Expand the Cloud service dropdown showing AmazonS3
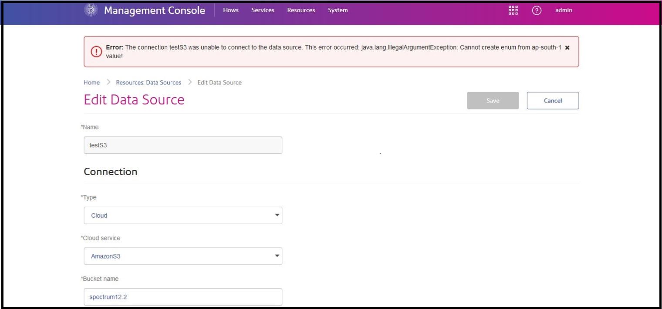 (x=183, y=256)
